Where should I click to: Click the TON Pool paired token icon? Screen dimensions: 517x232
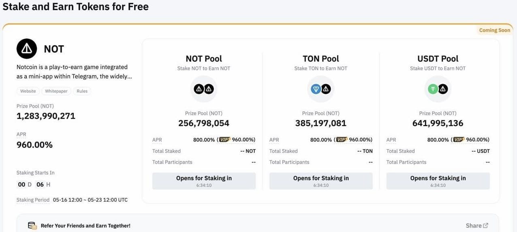[321, 89]
